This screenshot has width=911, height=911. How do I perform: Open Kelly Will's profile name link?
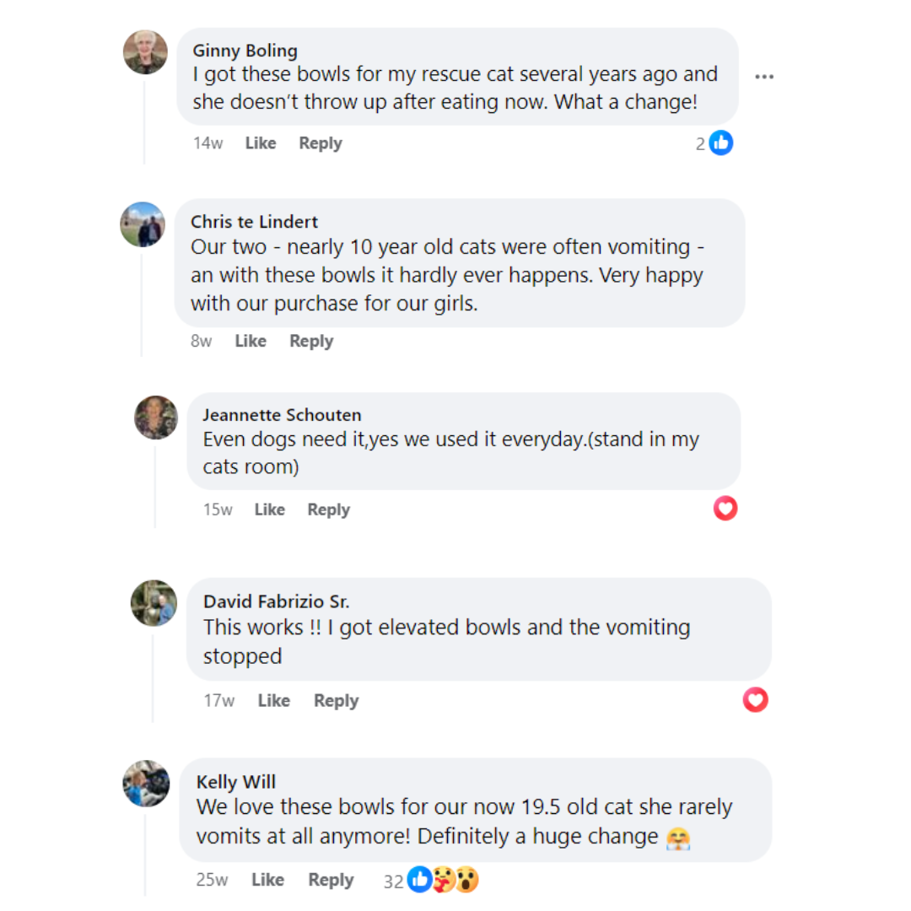[x=236, y=782]
